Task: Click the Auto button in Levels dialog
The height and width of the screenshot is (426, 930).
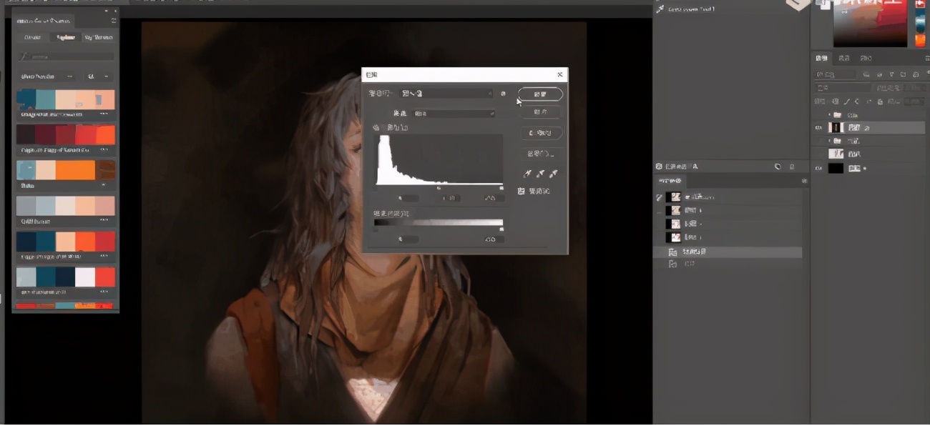Action: coord(540,133)
